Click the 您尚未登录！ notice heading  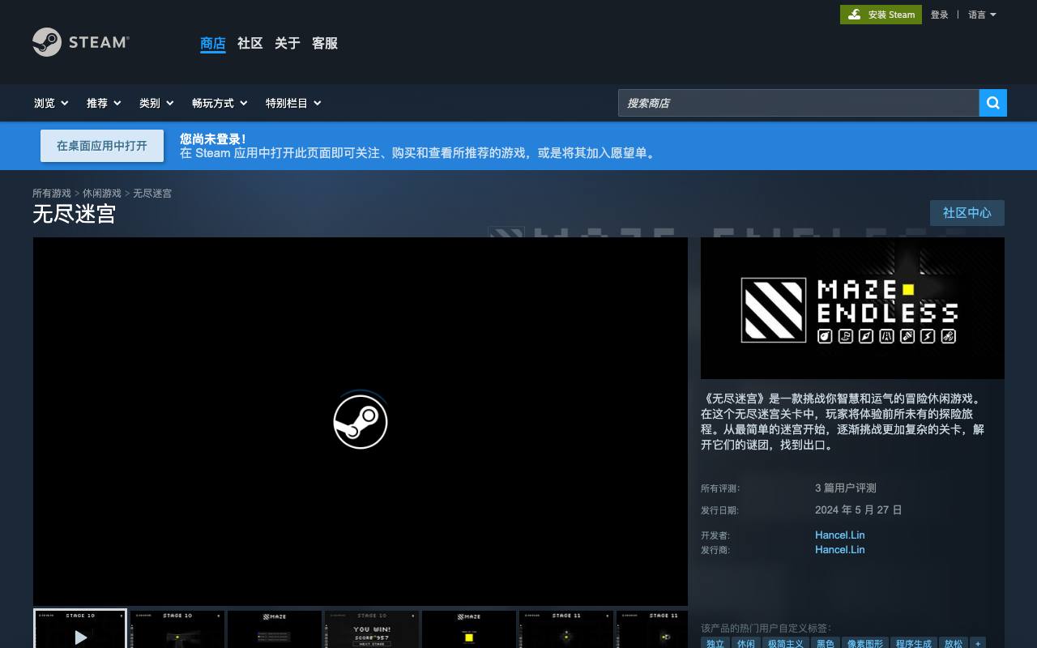pyautogui.click(x=213, y=139)
